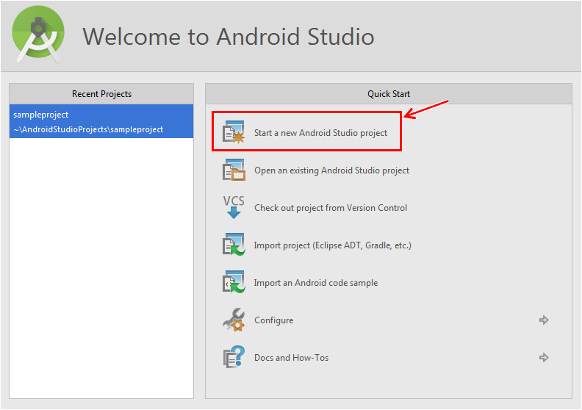582x410 pixels.
Task: Open the sampleproject recent project entry
Action: pyautogui.click(x=41, y=115)
